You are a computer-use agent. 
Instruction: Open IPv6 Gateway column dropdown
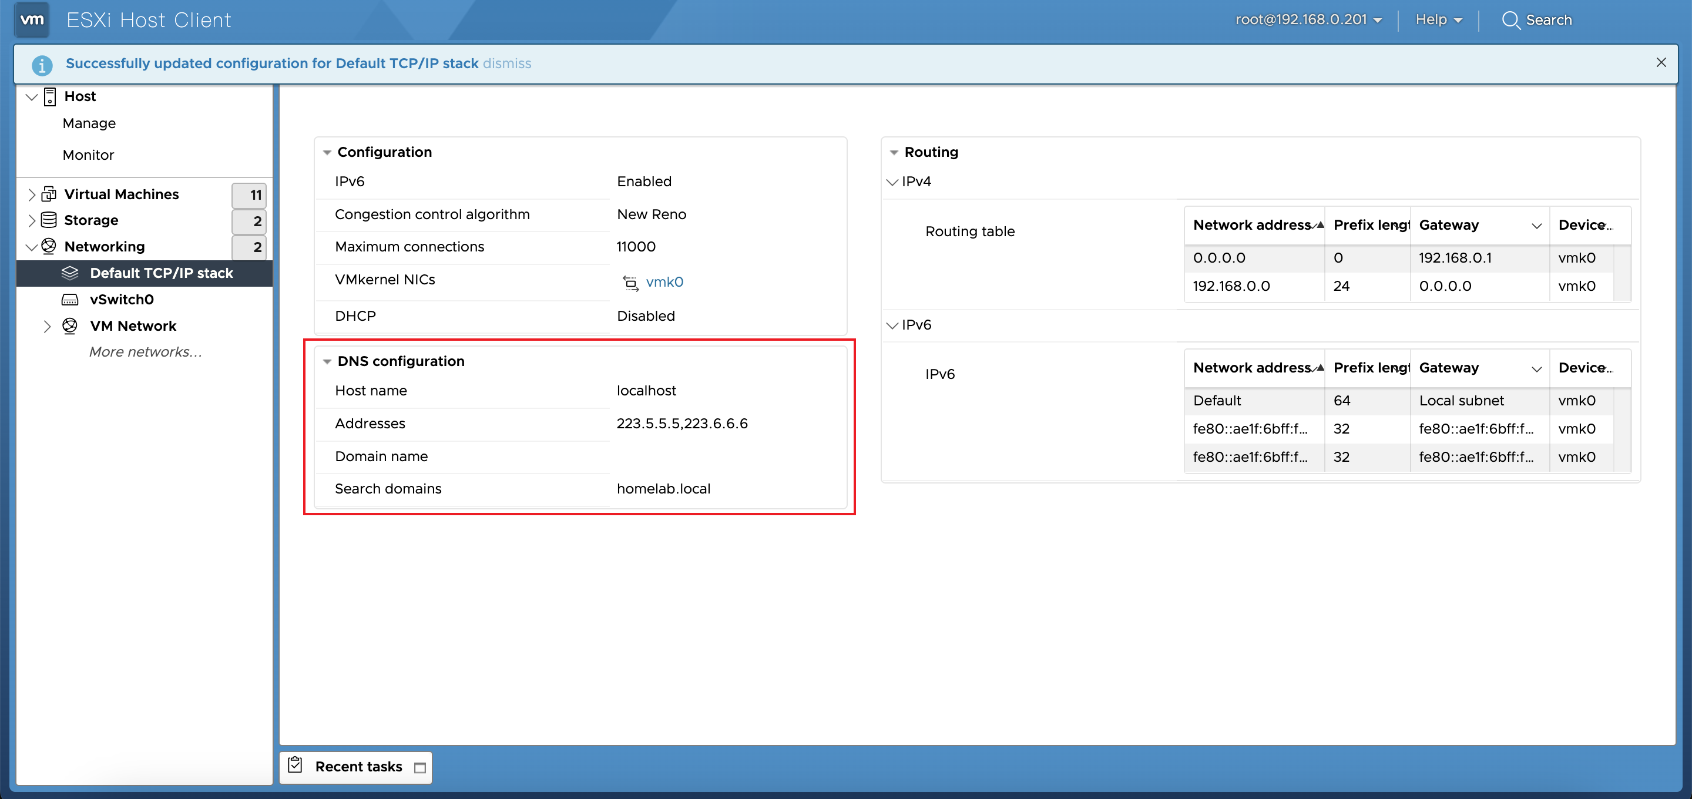click(x=1536, y=368)
